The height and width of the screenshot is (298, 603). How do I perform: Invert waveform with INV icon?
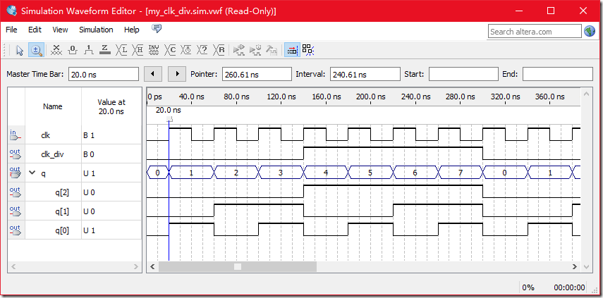tap(154, 50)
